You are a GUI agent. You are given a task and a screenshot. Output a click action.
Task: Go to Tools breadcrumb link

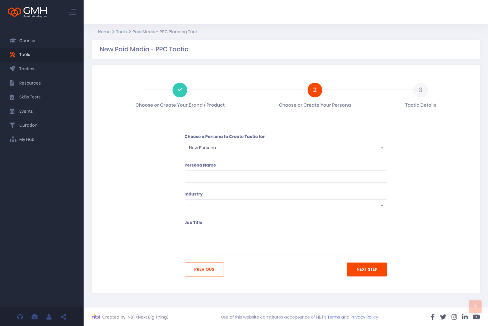tap(121, 32)
